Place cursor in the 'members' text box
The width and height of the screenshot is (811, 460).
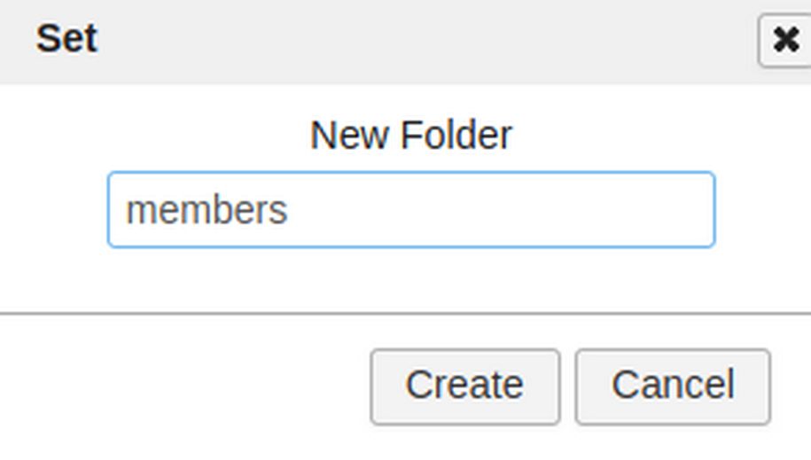tap(410, 210)
